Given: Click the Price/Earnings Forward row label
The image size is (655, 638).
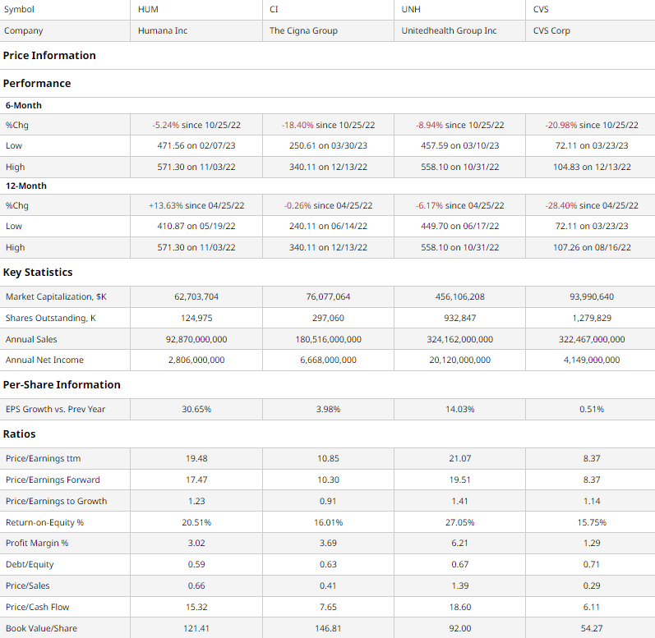Looking at the screenshot, I should point(53,480).
